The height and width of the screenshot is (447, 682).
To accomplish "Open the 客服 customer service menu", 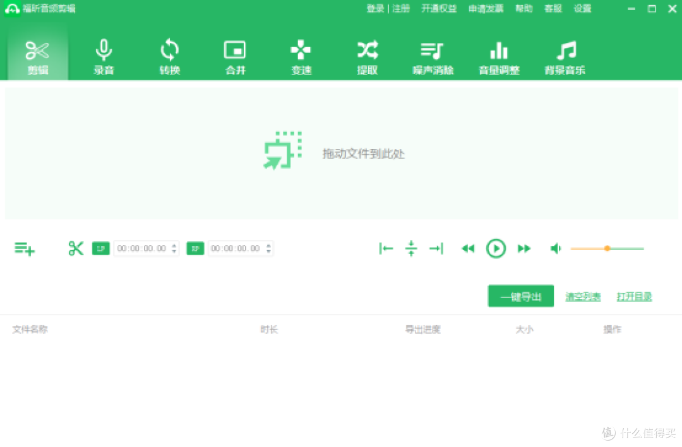I will point(553,8).
